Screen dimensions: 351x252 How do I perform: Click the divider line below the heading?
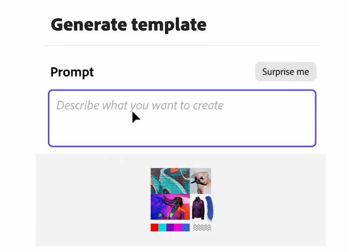tap(182, 46)
